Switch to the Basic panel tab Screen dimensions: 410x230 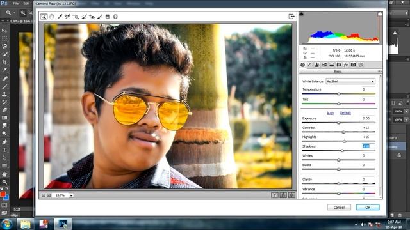pyautogui.click(x=302, y=65)
